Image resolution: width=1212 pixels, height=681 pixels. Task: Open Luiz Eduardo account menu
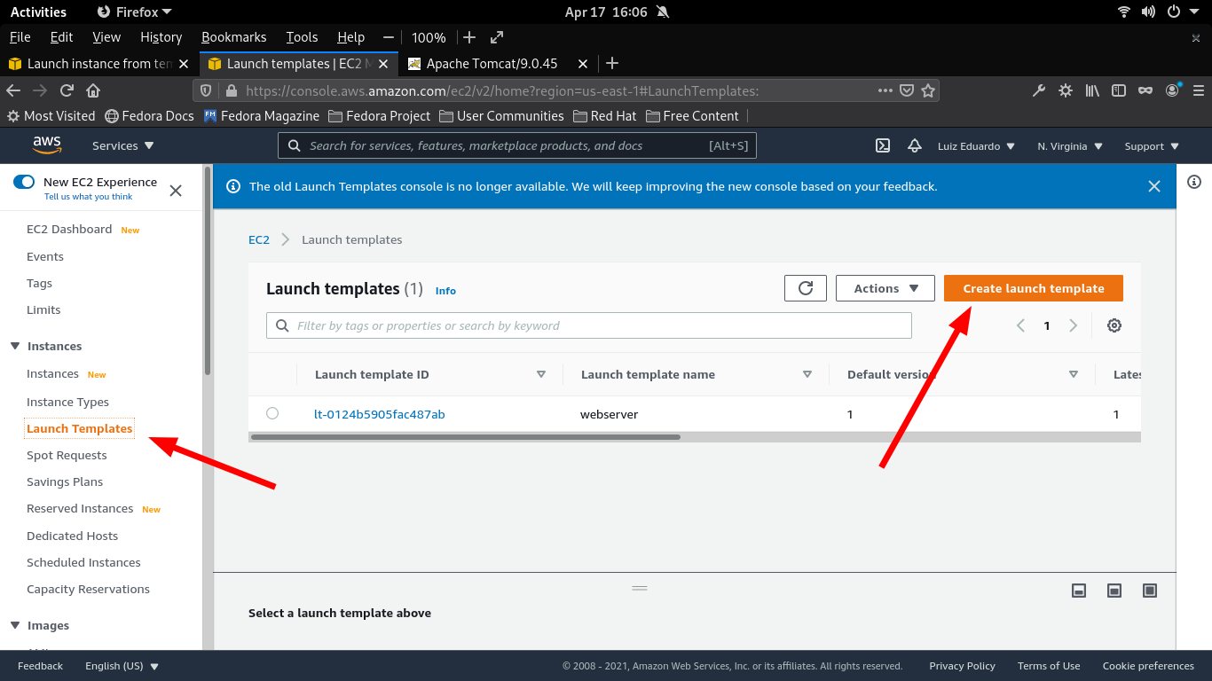click(976, 145)
